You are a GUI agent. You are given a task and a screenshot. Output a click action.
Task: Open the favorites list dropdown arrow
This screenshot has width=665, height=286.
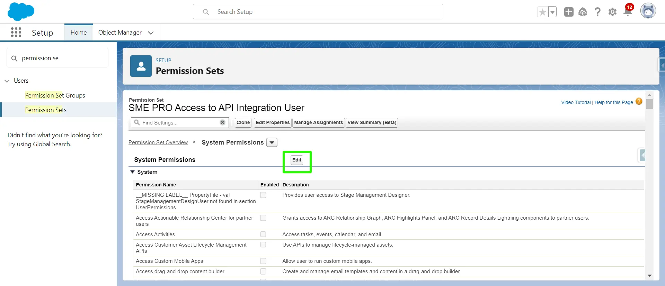(552, 12)
